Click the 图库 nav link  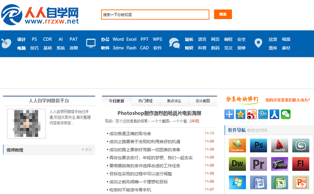pyautogui.click(x=273, y=48)
